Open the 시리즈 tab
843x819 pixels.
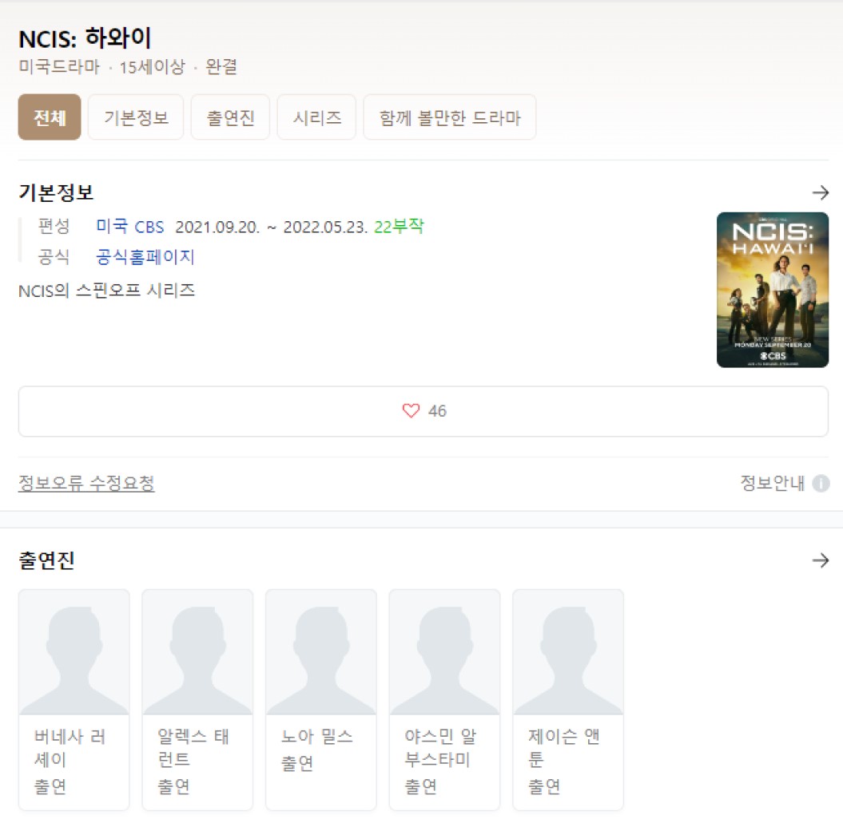click(x=316, y=117)
